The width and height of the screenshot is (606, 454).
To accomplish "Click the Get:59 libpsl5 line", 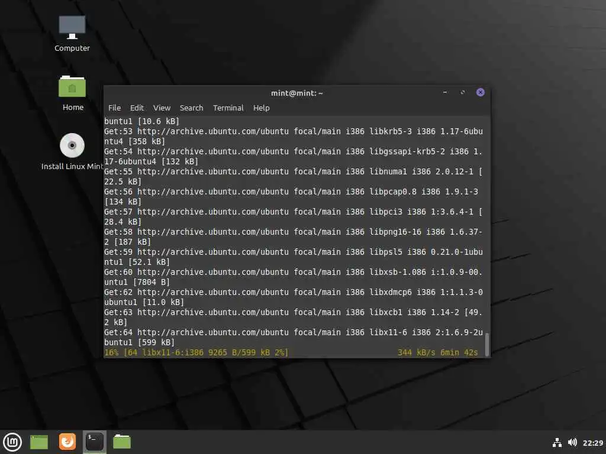I will [x=294, y=252].
